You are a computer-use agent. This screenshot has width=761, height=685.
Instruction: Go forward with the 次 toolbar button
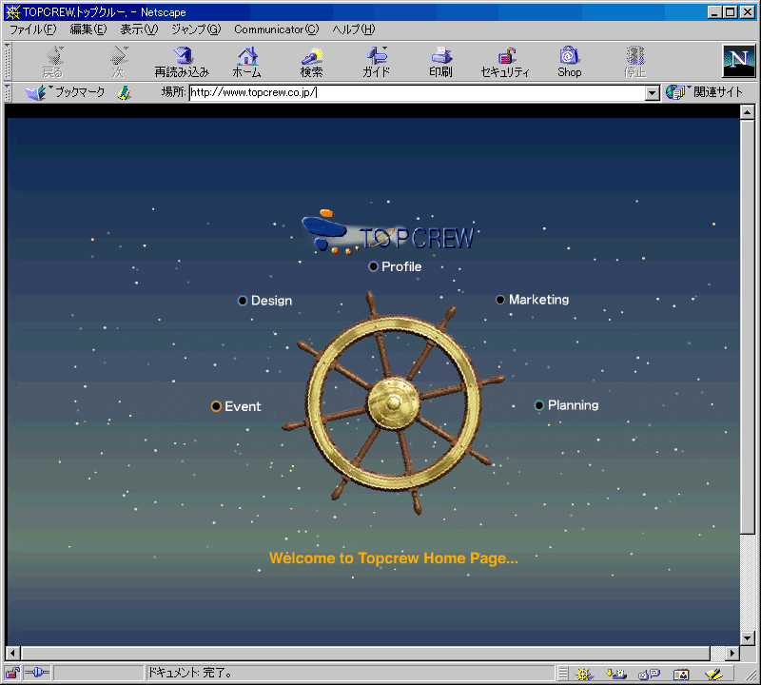pos(118,62)
